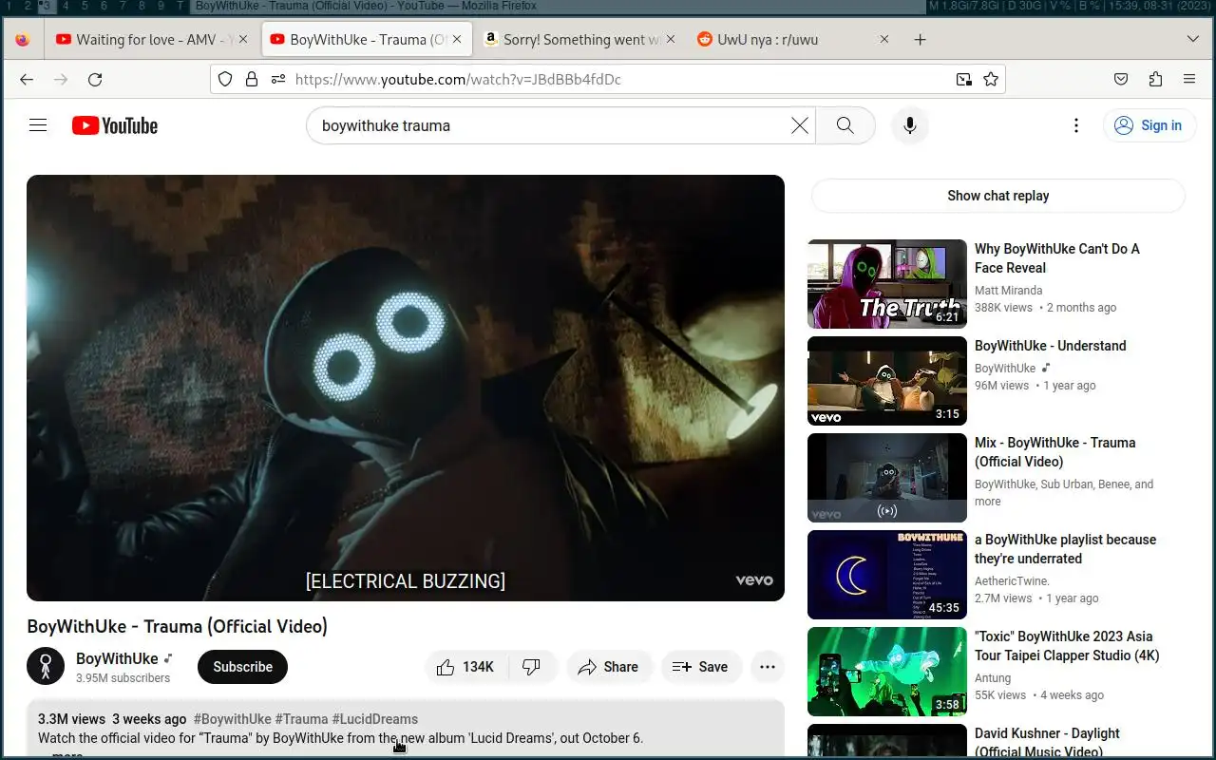Click the vevo logo on video
Viewport: 1216px width, 760px height.
(x=754, y=580)
